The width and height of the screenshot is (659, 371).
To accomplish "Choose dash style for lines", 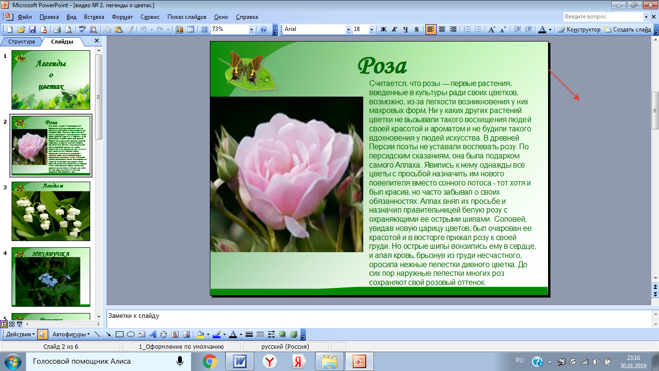I will tap(261, 334).
